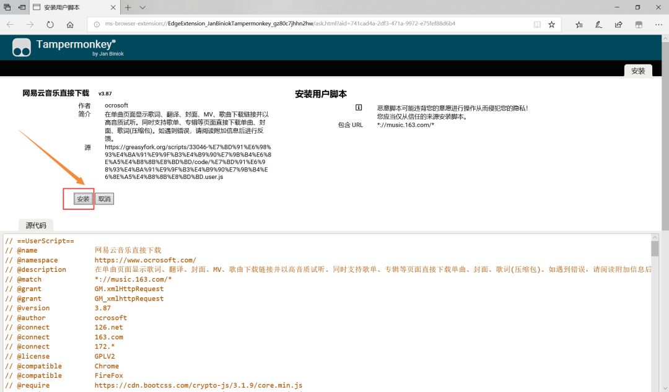Image resolution: width=669 pixels, height=392 pixels.
Task: Refresh the current page
Action: coord(50,25)
